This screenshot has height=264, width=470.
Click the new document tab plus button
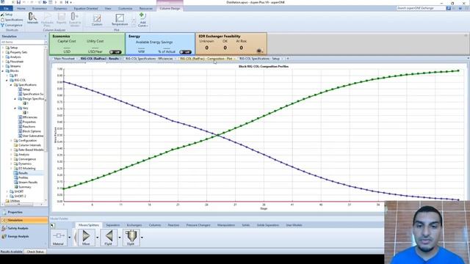click(x=288, y=59)
